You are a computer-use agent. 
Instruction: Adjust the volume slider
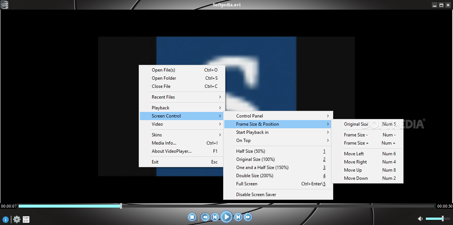(x=437, y=219)
